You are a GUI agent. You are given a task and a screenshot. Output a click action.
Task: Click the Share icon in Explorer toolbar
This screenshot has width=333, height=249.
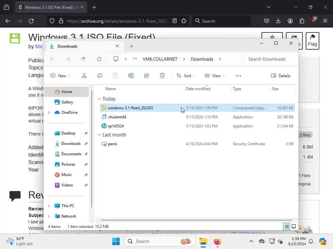pyautogui.click(x=147, y=76)
